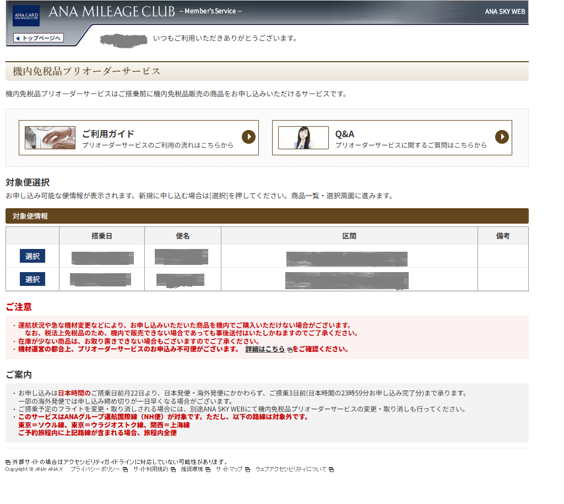The image size is (564, 504).
Task: Go back via トップページへ button
Action: [x=39, y=38]
